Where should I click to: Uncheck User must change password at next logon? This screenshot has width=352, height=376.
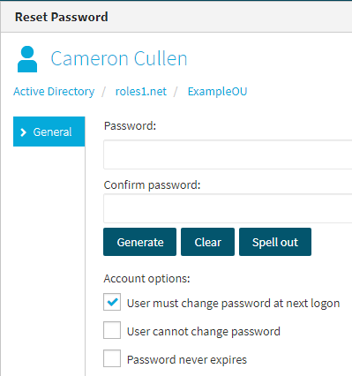(x=112, y=302)
